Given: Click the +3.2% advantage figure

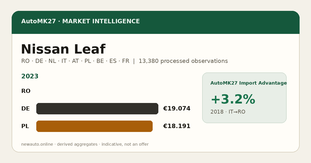Looking at the screenshot, I should click(233, 100).
